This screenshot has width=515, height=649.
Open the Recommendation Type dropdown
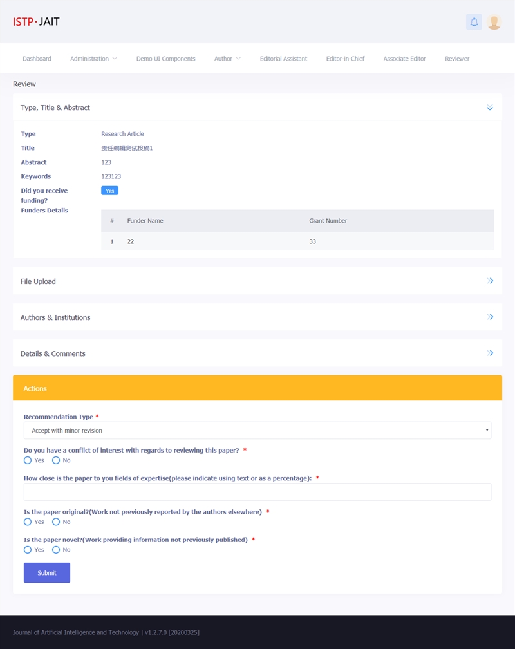pos(257,431)
